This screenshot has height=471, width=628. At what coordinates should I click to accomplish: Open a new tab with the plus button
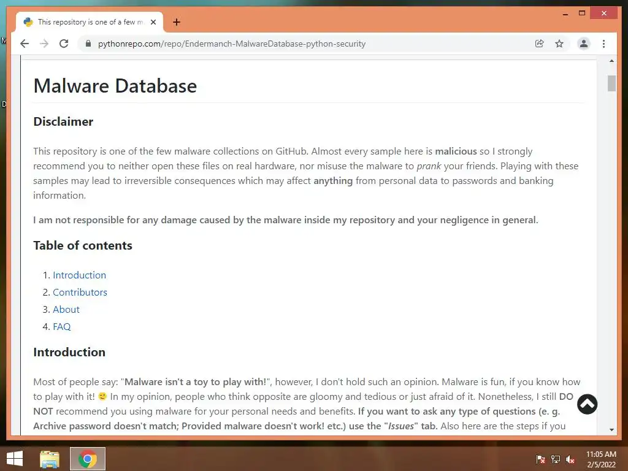tap(177, 22)
